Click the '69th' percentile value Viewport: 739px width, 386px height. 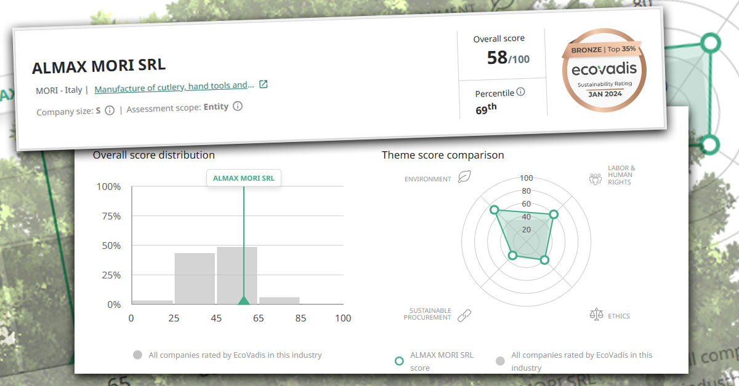pyautogui.click(x=486, y=109)
